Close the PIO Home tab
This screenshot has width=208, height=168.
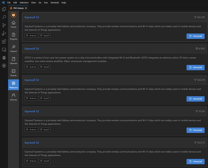coord(26,8)
